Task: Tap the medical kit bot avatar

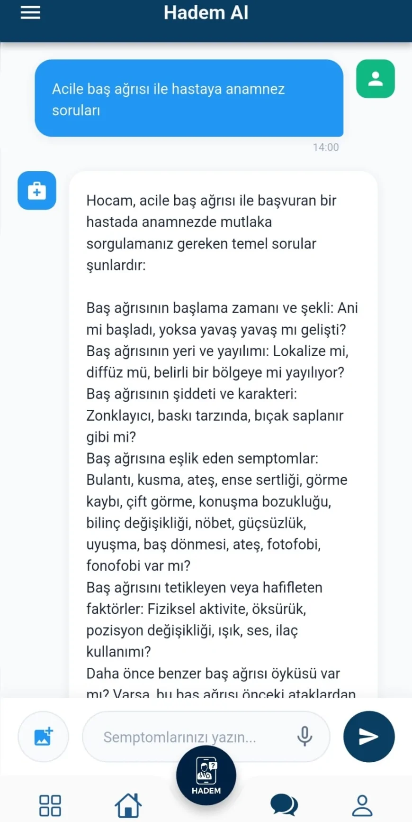Action: (37, 191)
